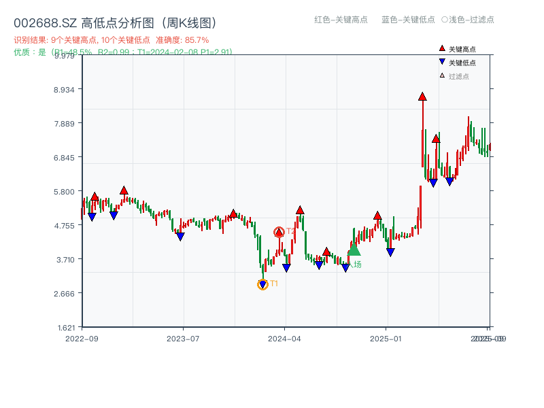The height and width of the screenshot is (408, 544).
Task: Click the 2025-01 x-axis label
Action: (x=386, y=339)
